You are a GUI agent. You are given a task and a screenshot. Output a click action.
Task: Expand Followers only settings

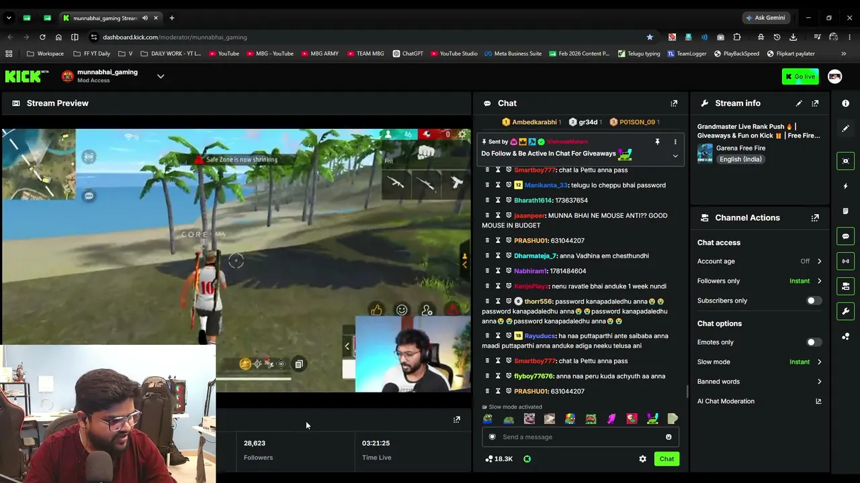click(x=819, y=281)
